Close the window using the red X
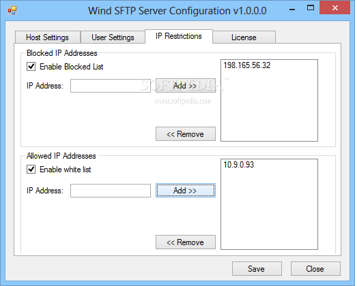Screen dimensions: 355x286 (x=335, y=8)
